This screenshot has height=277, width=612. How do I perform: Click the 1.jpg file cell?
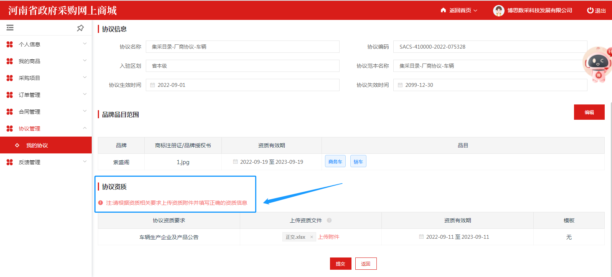(x=183, y=162)
